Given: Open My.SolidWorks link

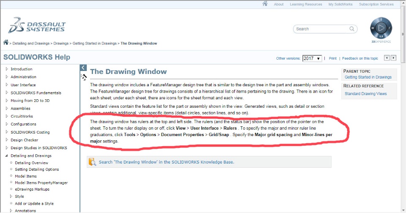Looking at the screenshot, I should [340, 4].
